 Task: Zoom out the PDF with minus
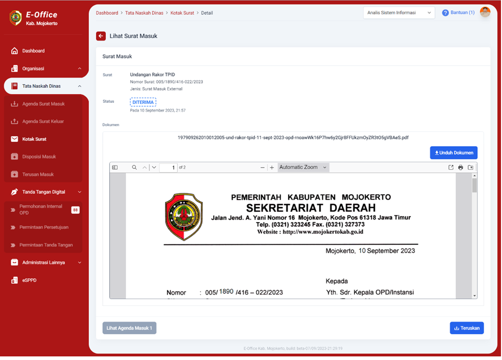[263, 167]
